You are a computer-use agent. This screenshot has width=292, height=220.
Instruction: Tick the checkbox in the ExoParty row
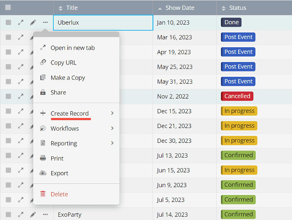coord(8,214)
